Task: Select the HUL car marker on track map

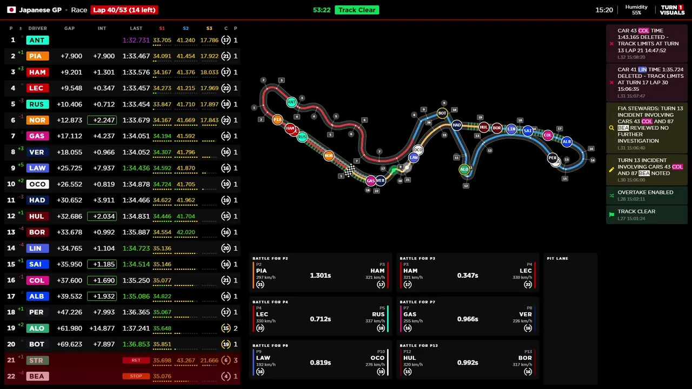Action: [484, 128]
